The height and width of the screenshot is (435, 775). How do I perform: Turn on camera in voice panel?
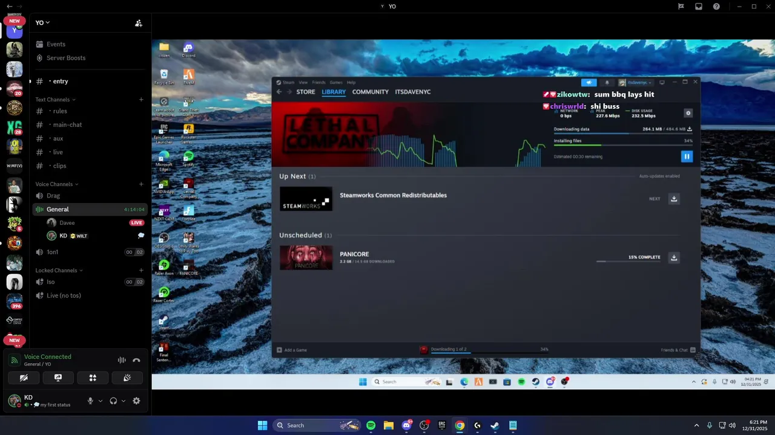(x=24, y=378)
